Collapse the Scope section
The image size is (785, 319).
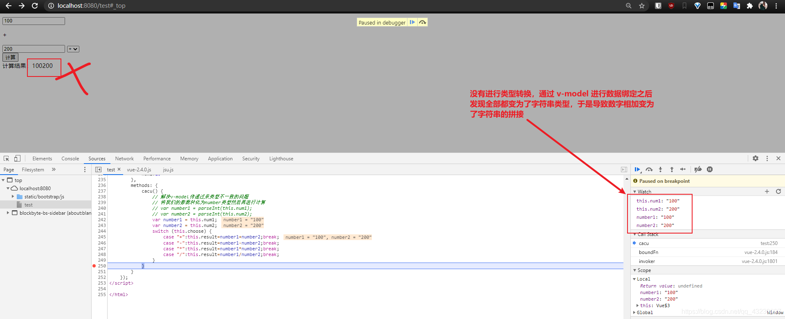click(x=635, y=270)
